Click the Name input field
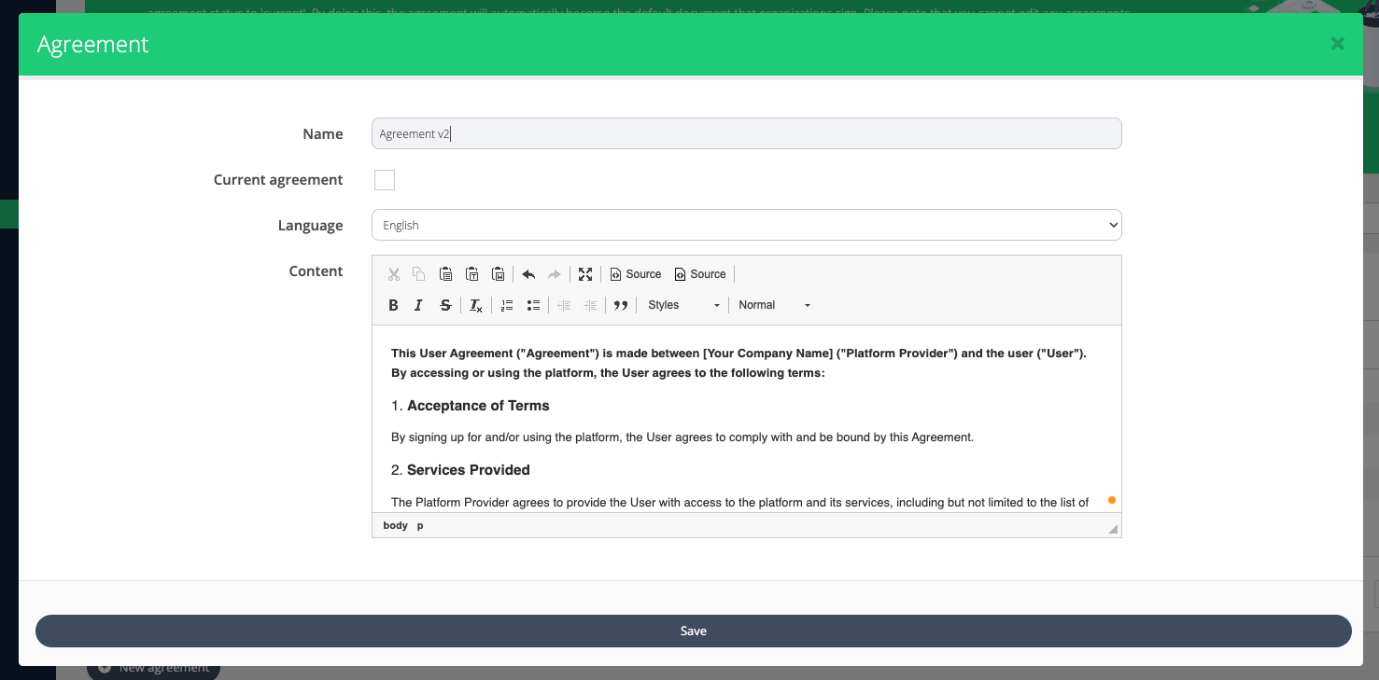The height and width of the screenshot is (680, 1379). pyautogui.click(x=746, y=134)
